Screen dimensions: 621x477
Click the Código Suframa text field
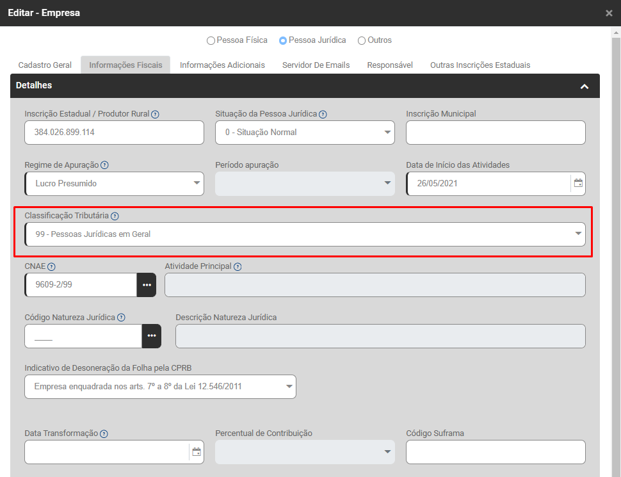(x=496, y=452)
